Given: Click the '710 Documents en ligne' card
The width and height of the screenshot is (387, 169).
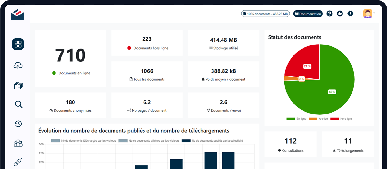Looking at the screenshot, I should 70,59.
